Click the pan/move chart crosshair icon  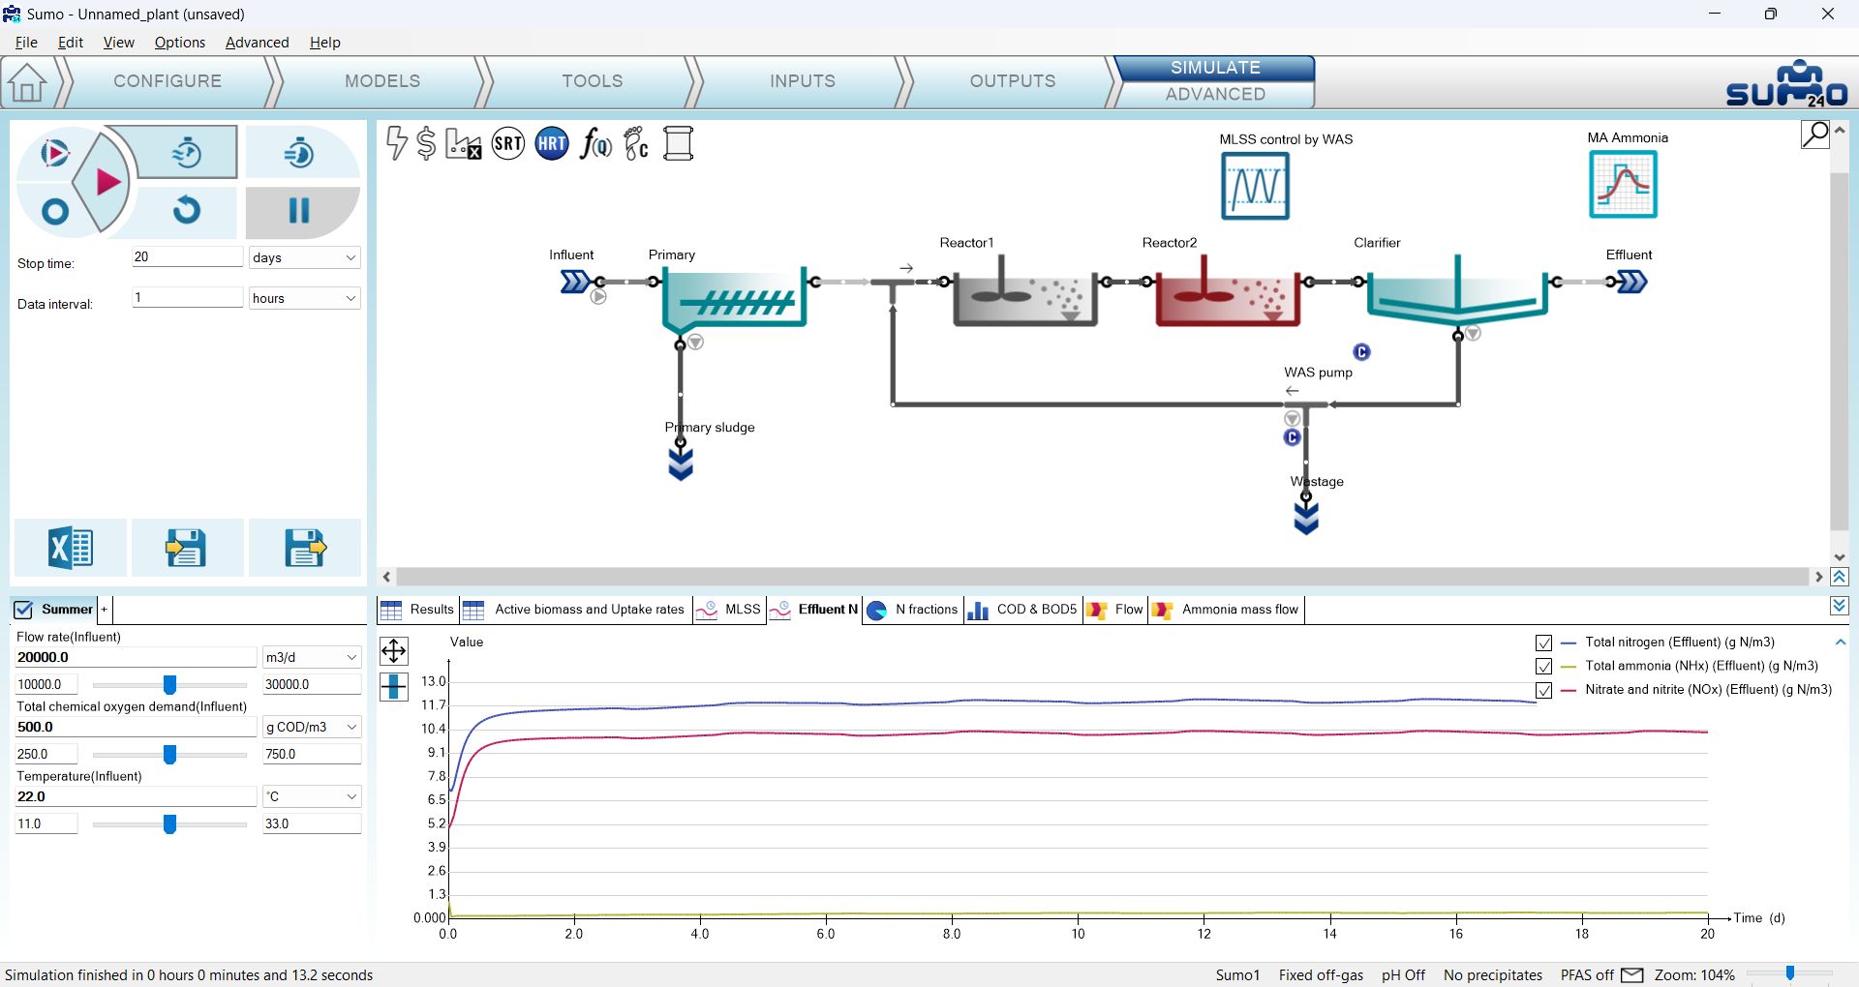[x=394, y=650]
